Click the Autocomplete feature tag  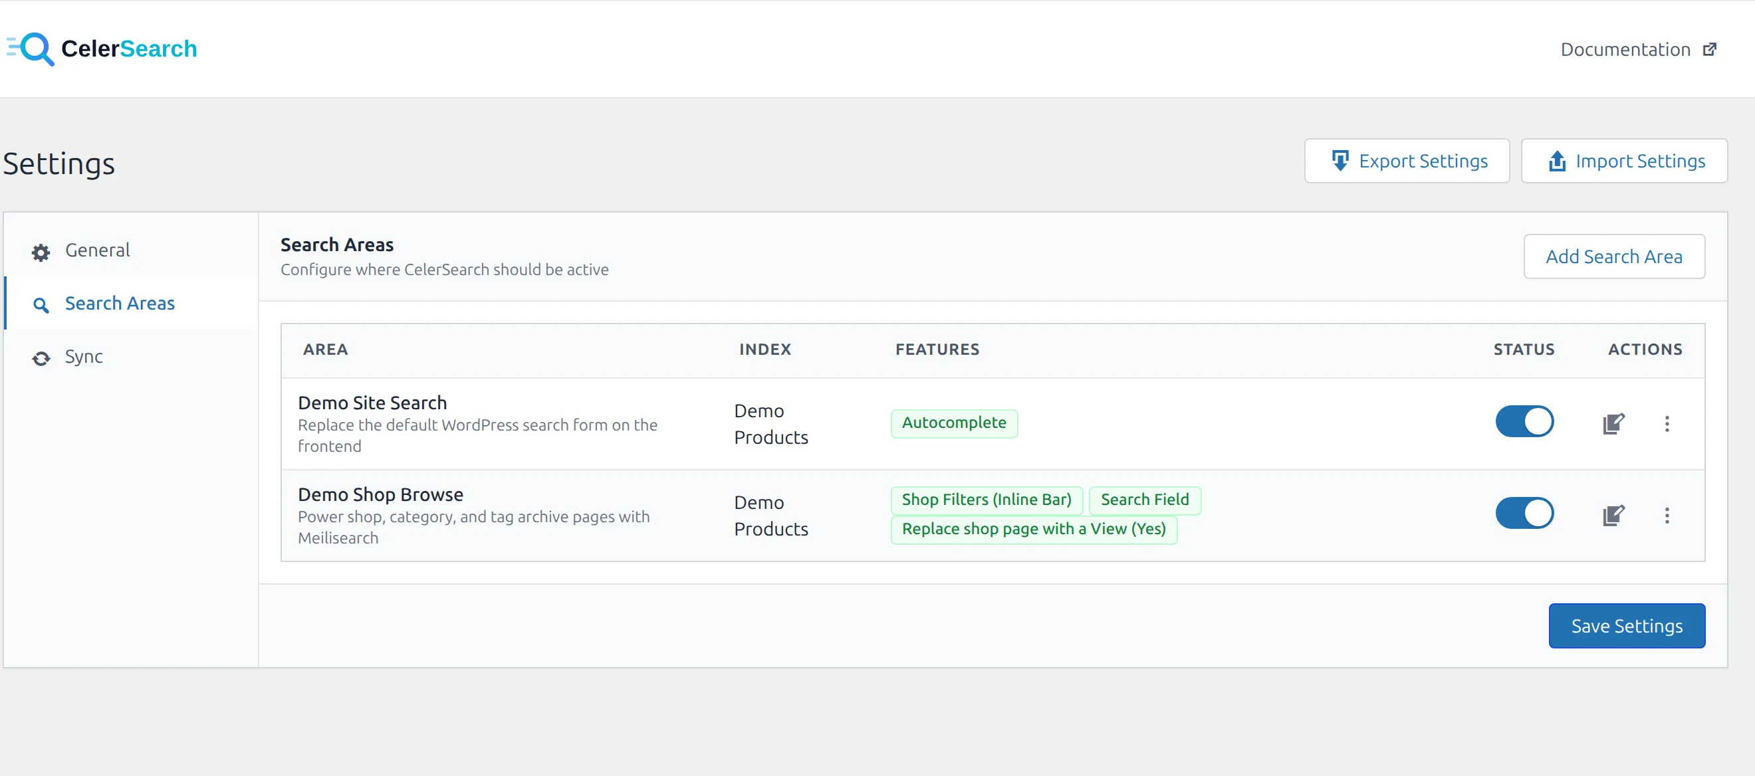[954, 423]
